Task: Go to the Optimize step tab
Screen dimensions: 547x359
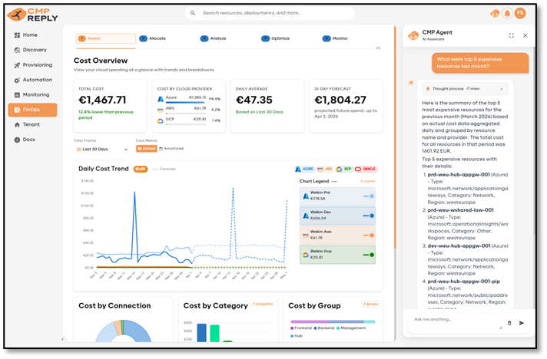Action: tap(276, 38)
